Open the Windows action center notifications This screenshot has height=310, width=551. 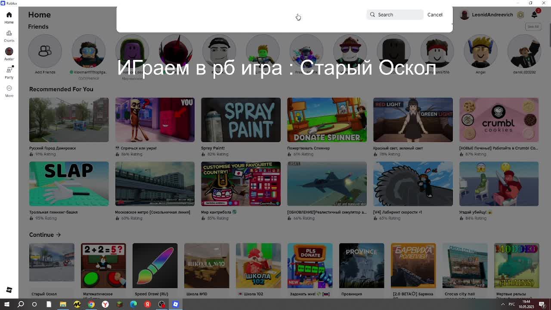(542, 304)
